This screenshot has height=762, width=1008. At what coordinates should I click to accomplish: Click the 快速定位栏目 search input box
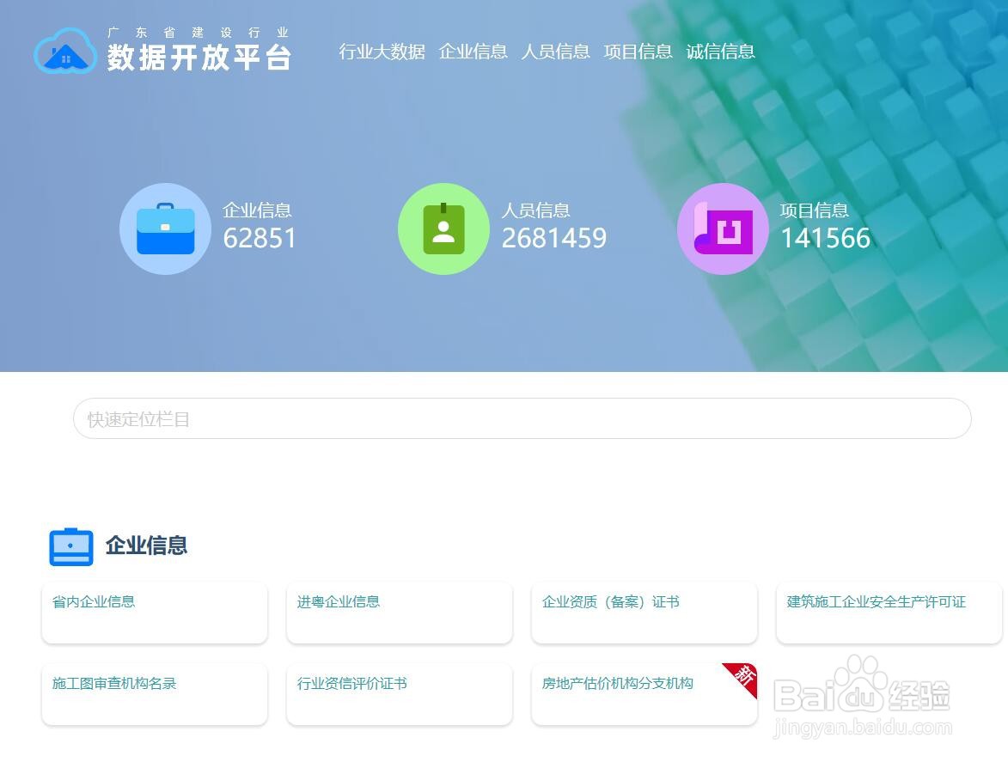522,418
